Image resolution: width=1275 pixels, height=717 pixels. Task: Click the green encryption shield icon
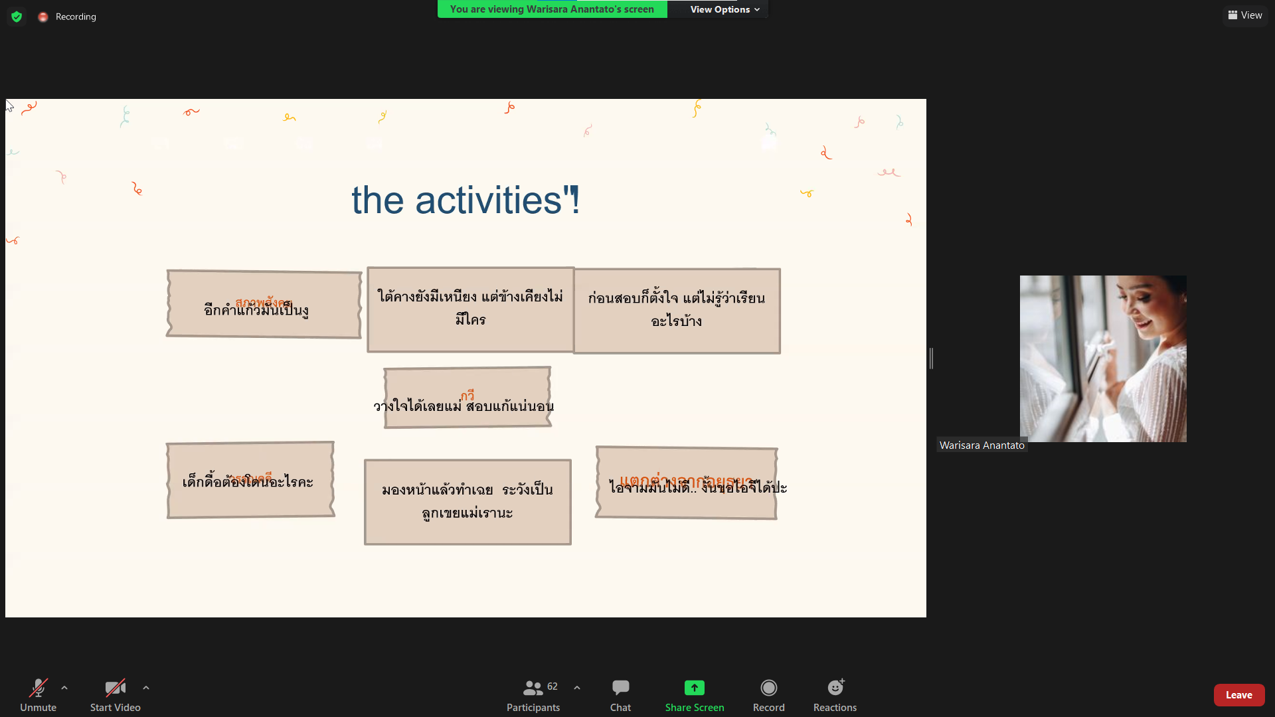click(x=17, y=17)
